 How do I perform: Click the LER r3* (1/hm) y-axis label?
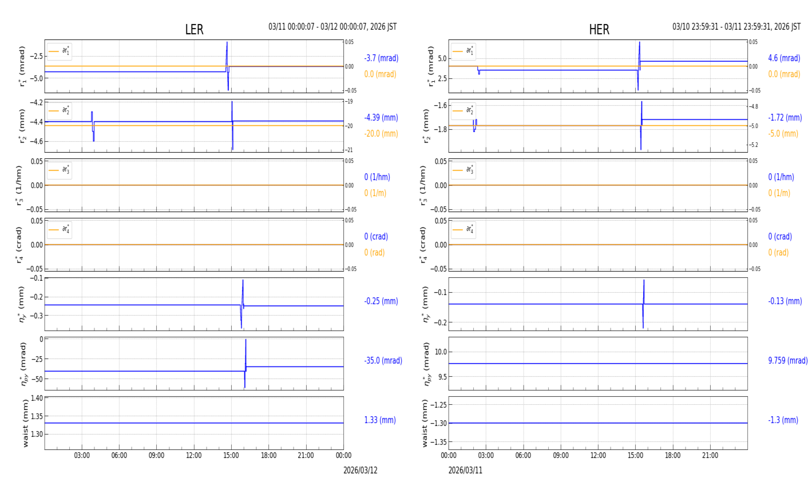coord(19,185)
